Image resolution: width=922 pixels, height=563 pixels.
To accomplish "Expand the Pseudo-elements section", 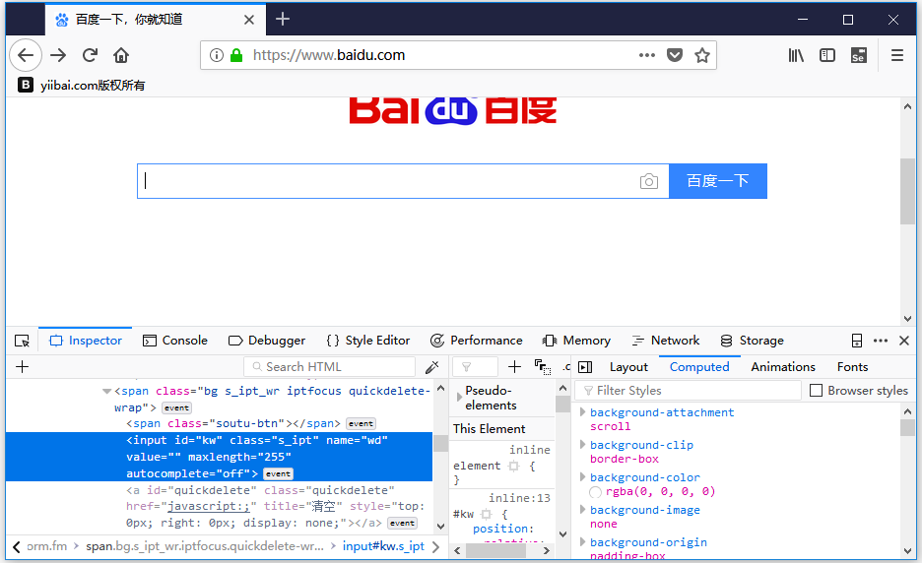I will tap(459, 398).
